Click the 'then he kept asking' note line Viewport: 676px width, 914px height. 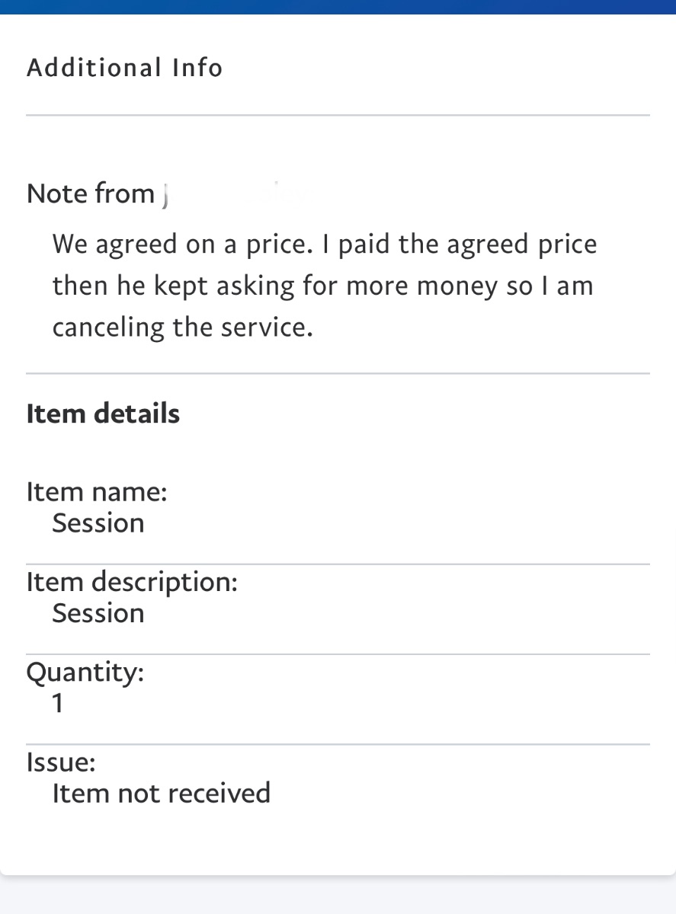322,286
